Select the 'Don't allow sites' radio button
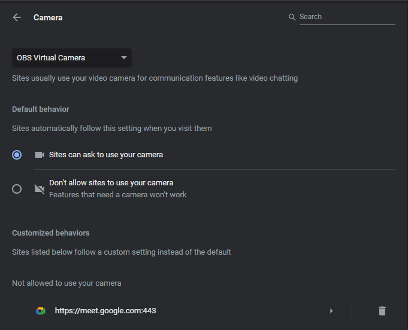The width and height of the screenshot is (408, 330). (17, 189)
